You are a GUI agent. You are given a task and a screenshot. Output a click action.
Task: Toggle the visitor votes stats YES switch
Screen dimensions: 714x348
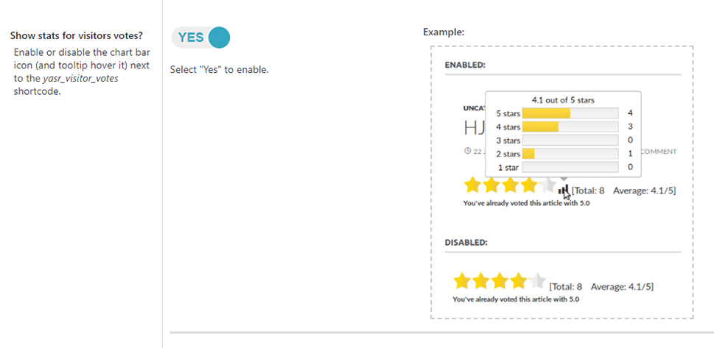(201, 38)
